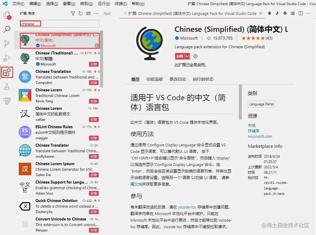Click the Quick Chinese Deletion backspace icon

(x=25, y=206)
